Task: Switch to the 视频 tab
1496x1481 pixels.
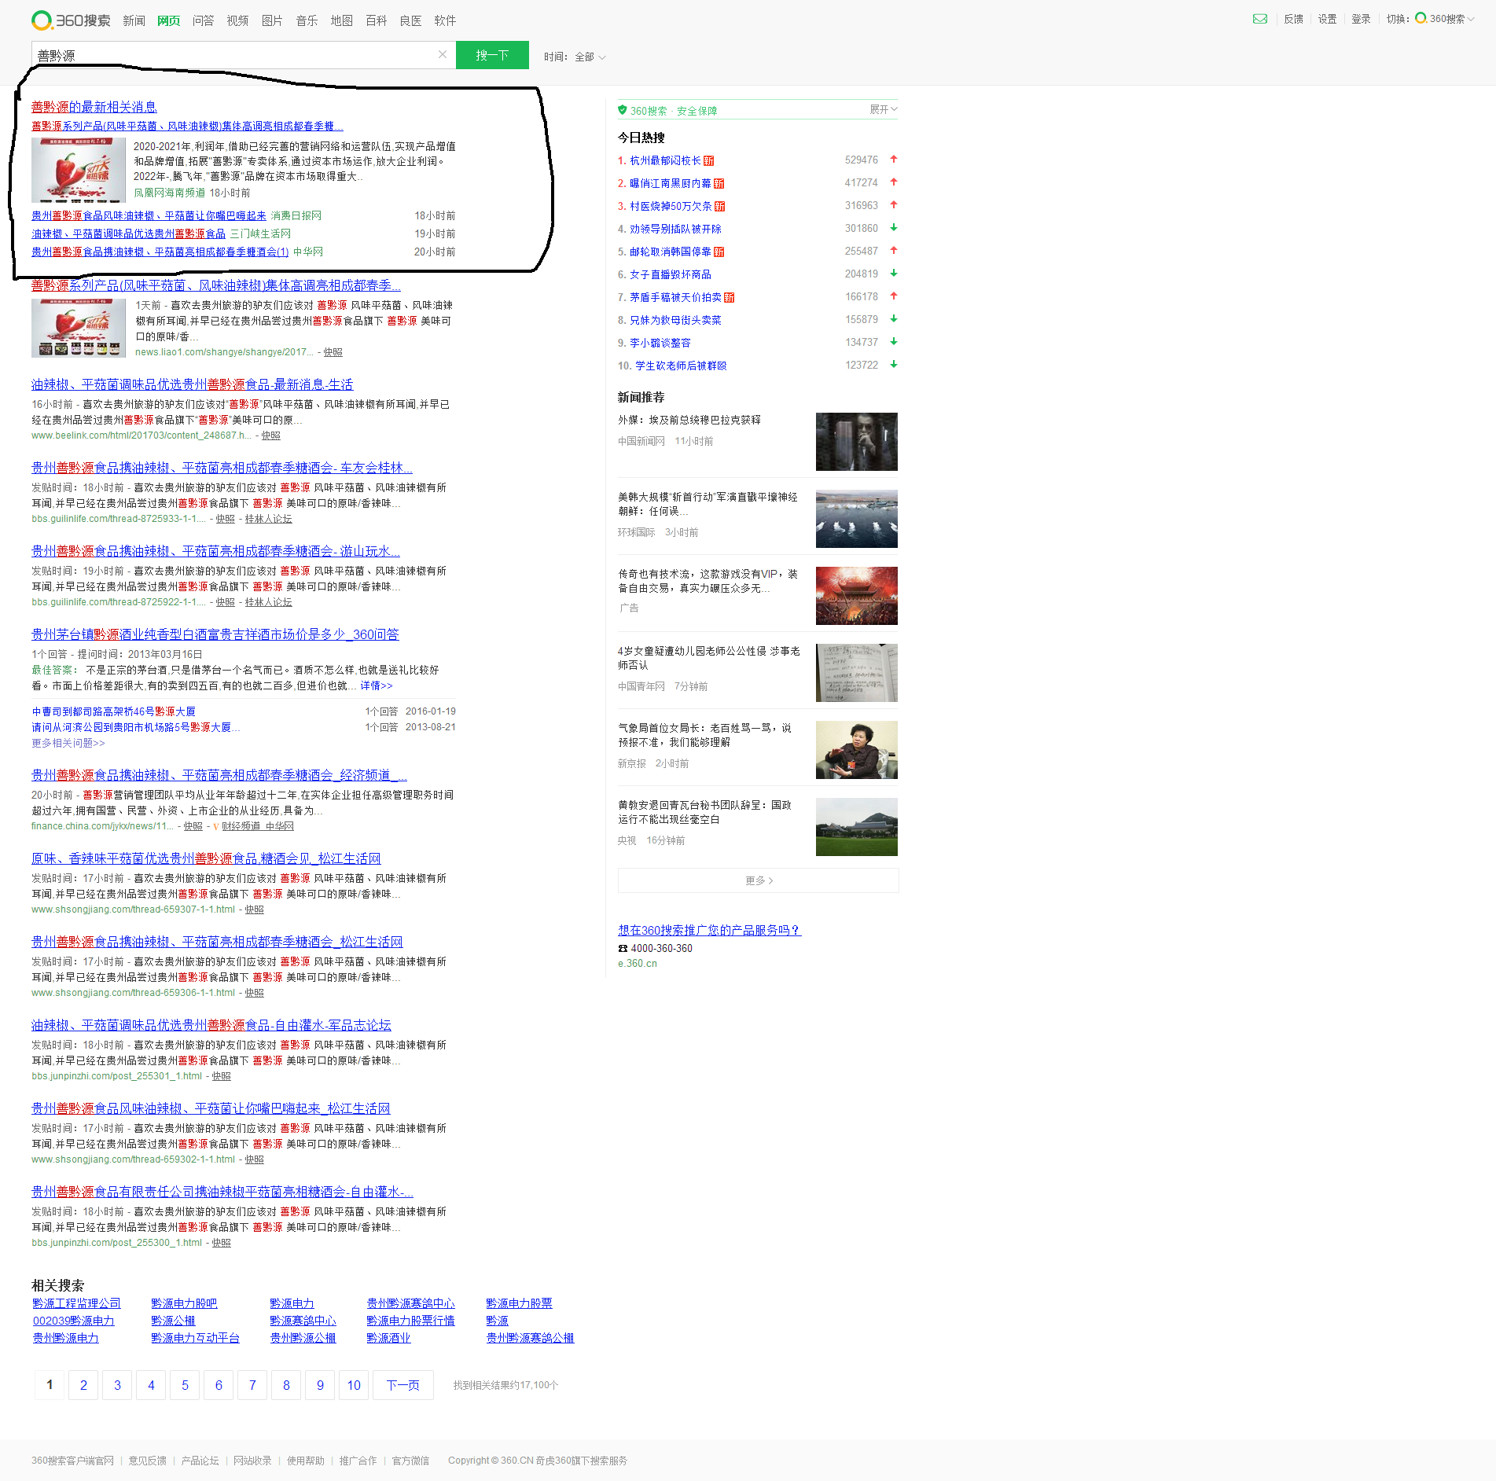Action: pos(237,20)
